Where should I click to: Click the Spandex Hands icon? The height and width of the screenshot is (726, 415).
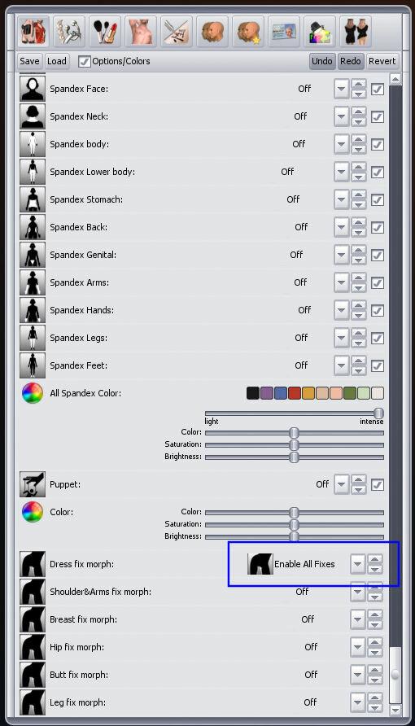click(33, 310)
